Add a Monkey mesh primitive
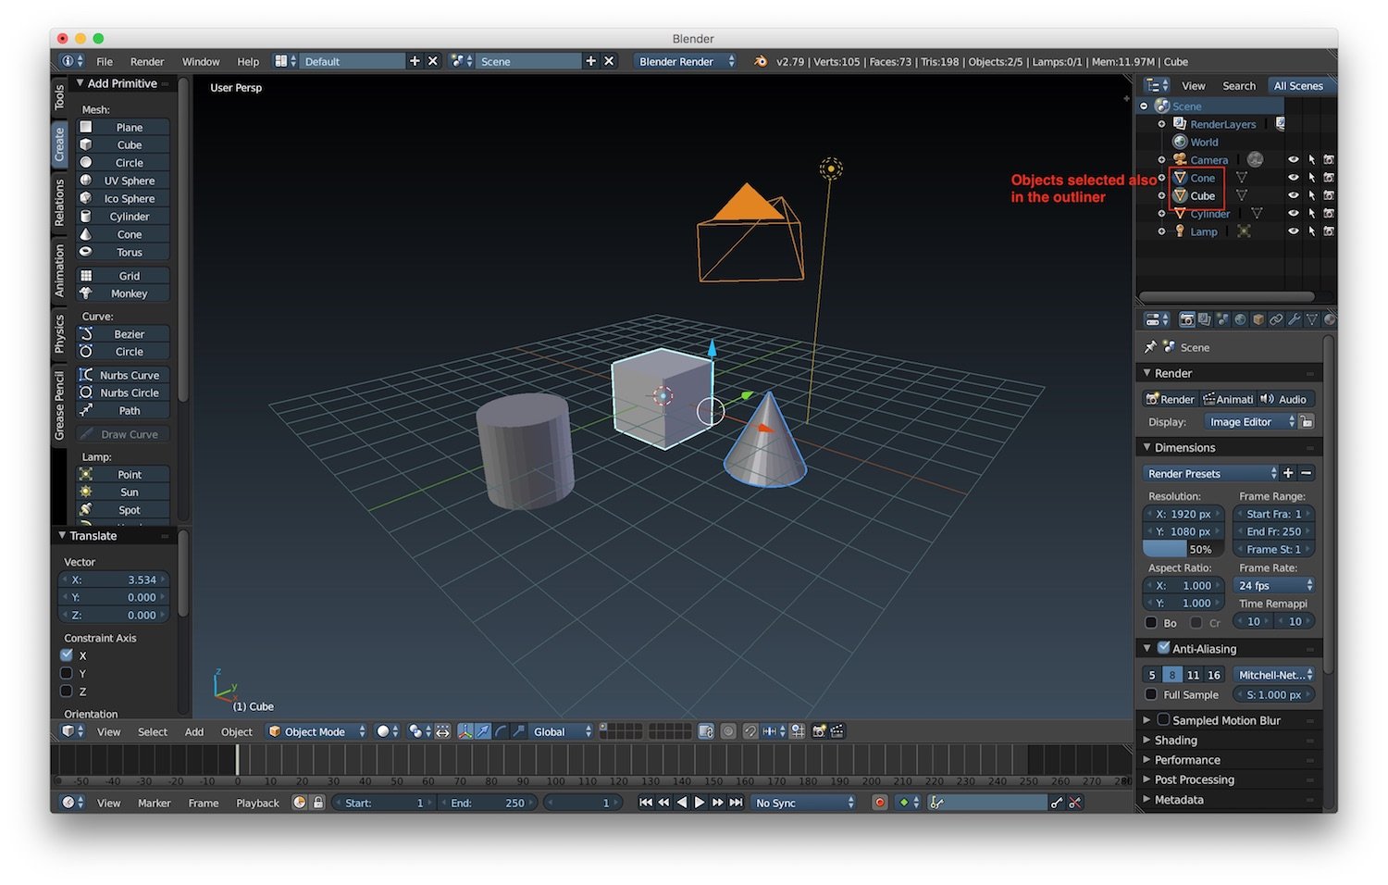 (x=123, y=293)
